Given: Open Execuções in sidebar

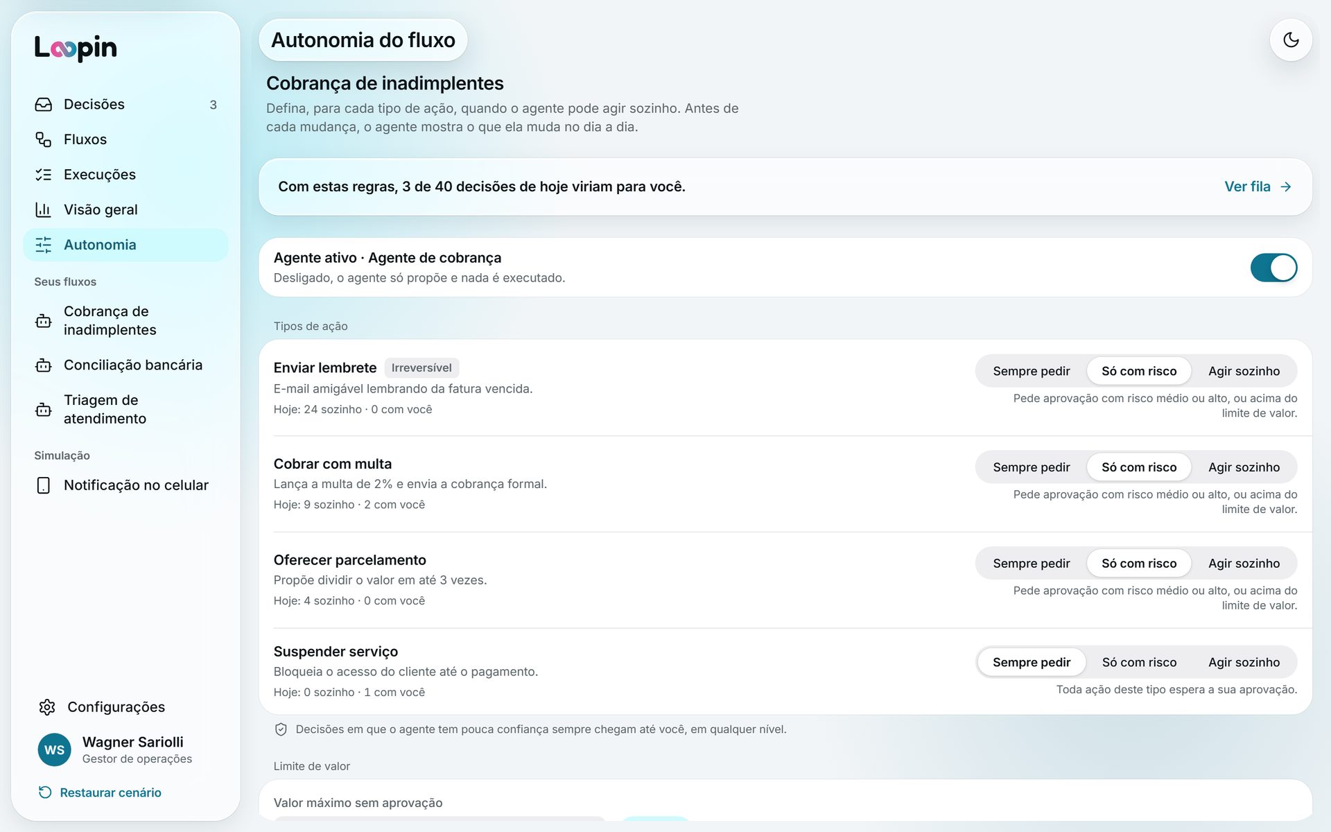Looking at the screenshot, I should [125, 175].
